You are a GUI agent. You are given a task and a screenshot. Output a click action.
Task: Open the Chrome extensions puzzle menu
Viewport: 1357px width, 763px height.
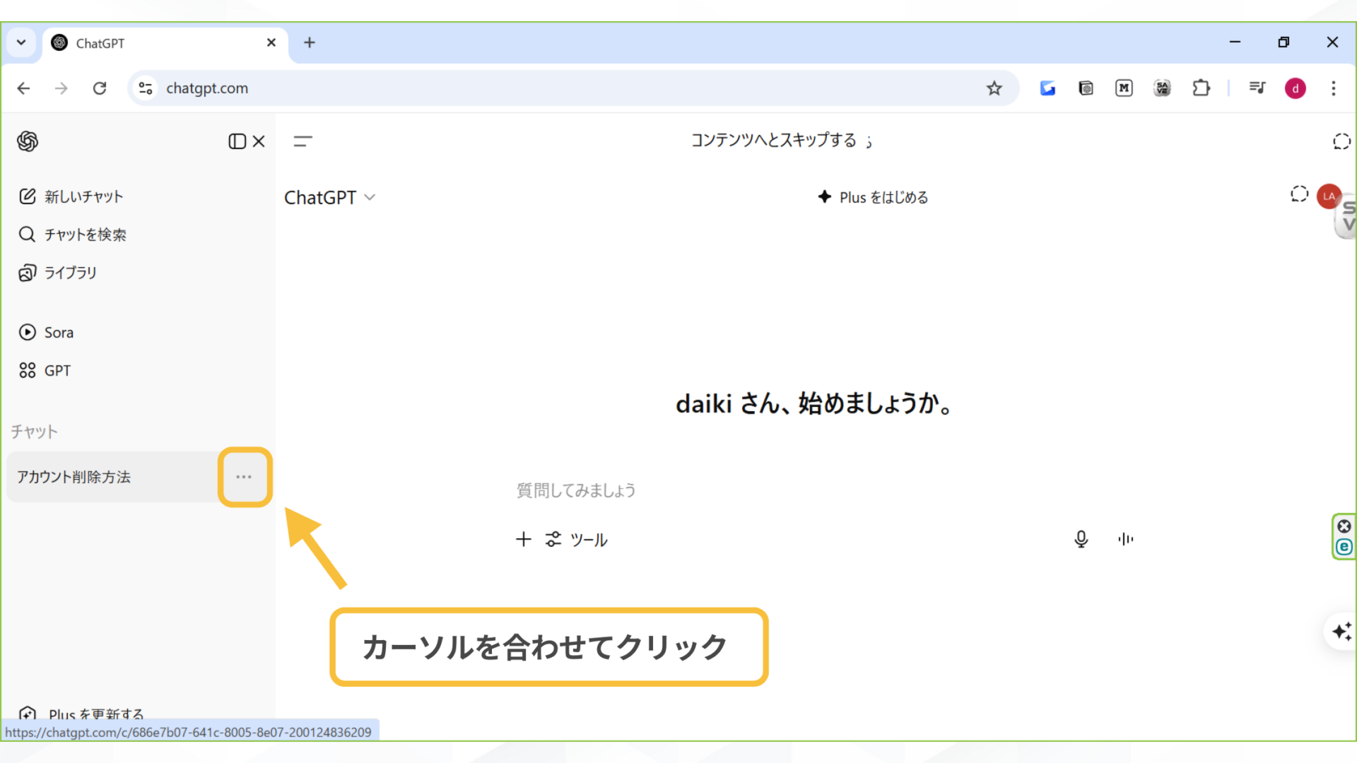point(1201,88)
